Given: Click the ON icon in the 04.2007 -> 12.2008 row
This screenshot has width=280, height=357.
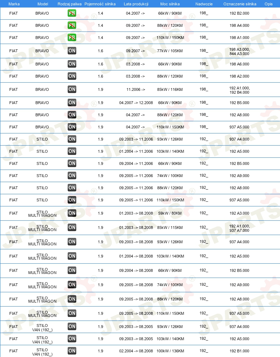Looking at the screenshot, I should coord(72,102).
